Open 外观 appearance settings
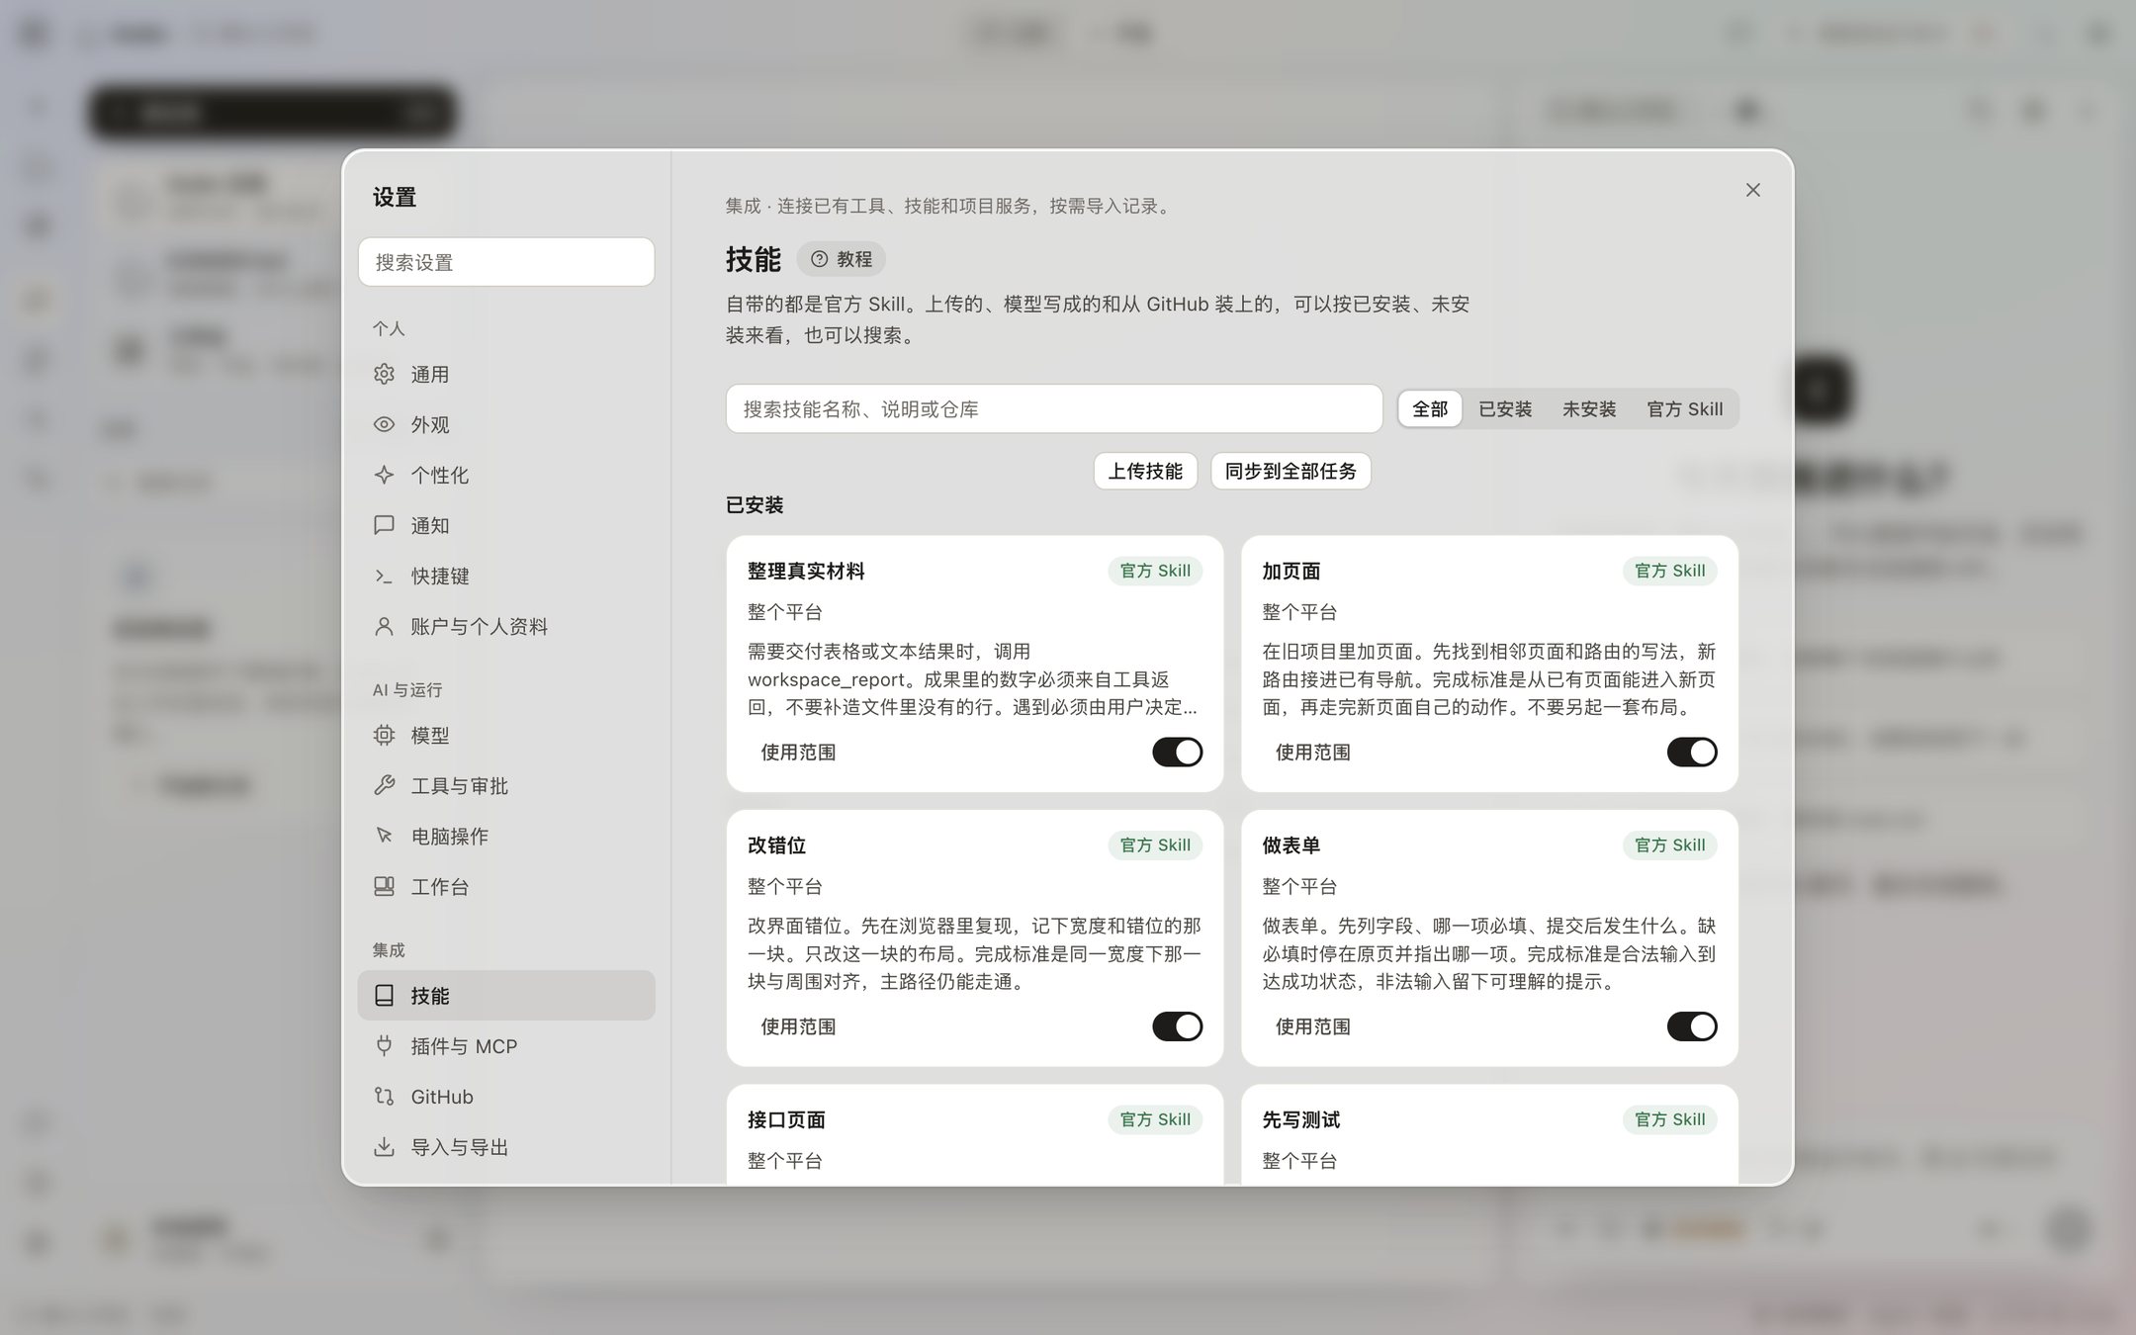 pyautogui.click(x=505, y=424)
